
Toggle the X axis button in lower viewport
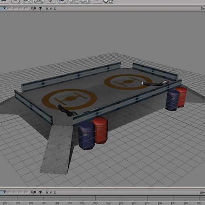coord(47,192)
